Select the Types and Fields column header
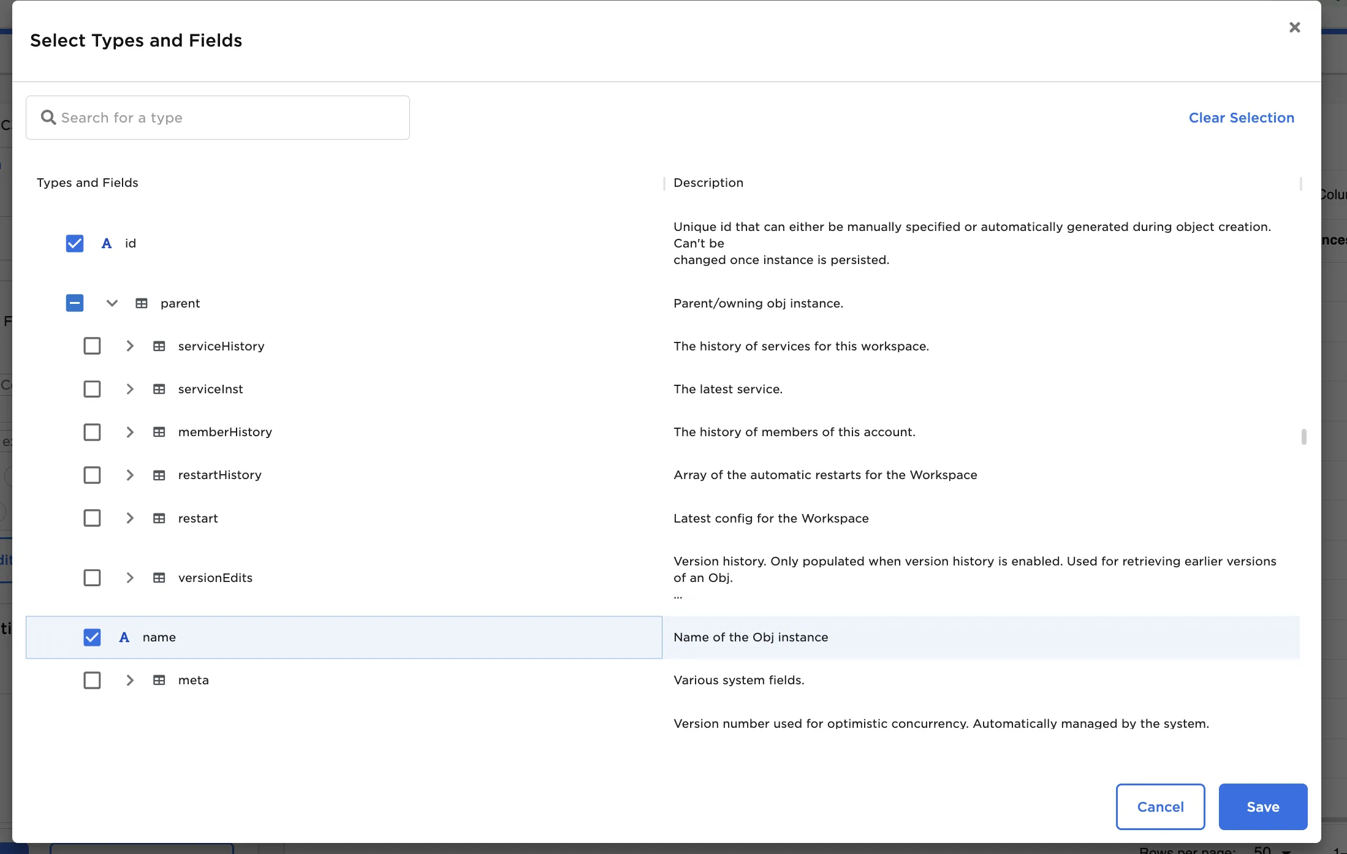This screenshot has height=854, width=1347. pyautogui.click(x=88, y=183)
